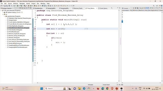Collapse the src folder node
Screen dimensions: 163x91
click(x=3, y=14)
